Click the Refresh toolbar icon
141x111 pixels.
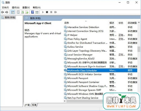click(23, 12)
